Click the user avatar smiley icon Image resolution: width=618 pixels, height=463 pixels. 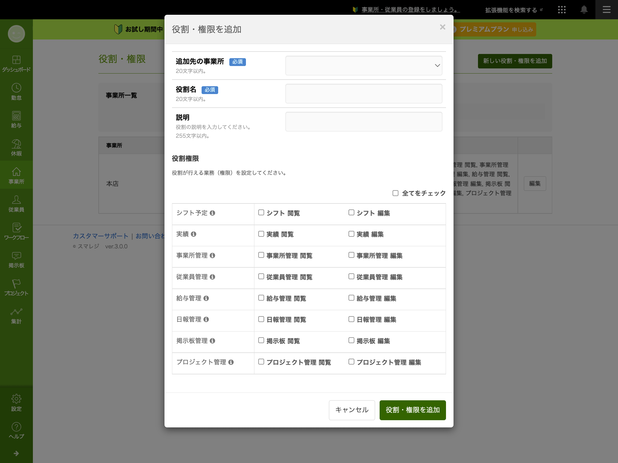pos(16,33)
